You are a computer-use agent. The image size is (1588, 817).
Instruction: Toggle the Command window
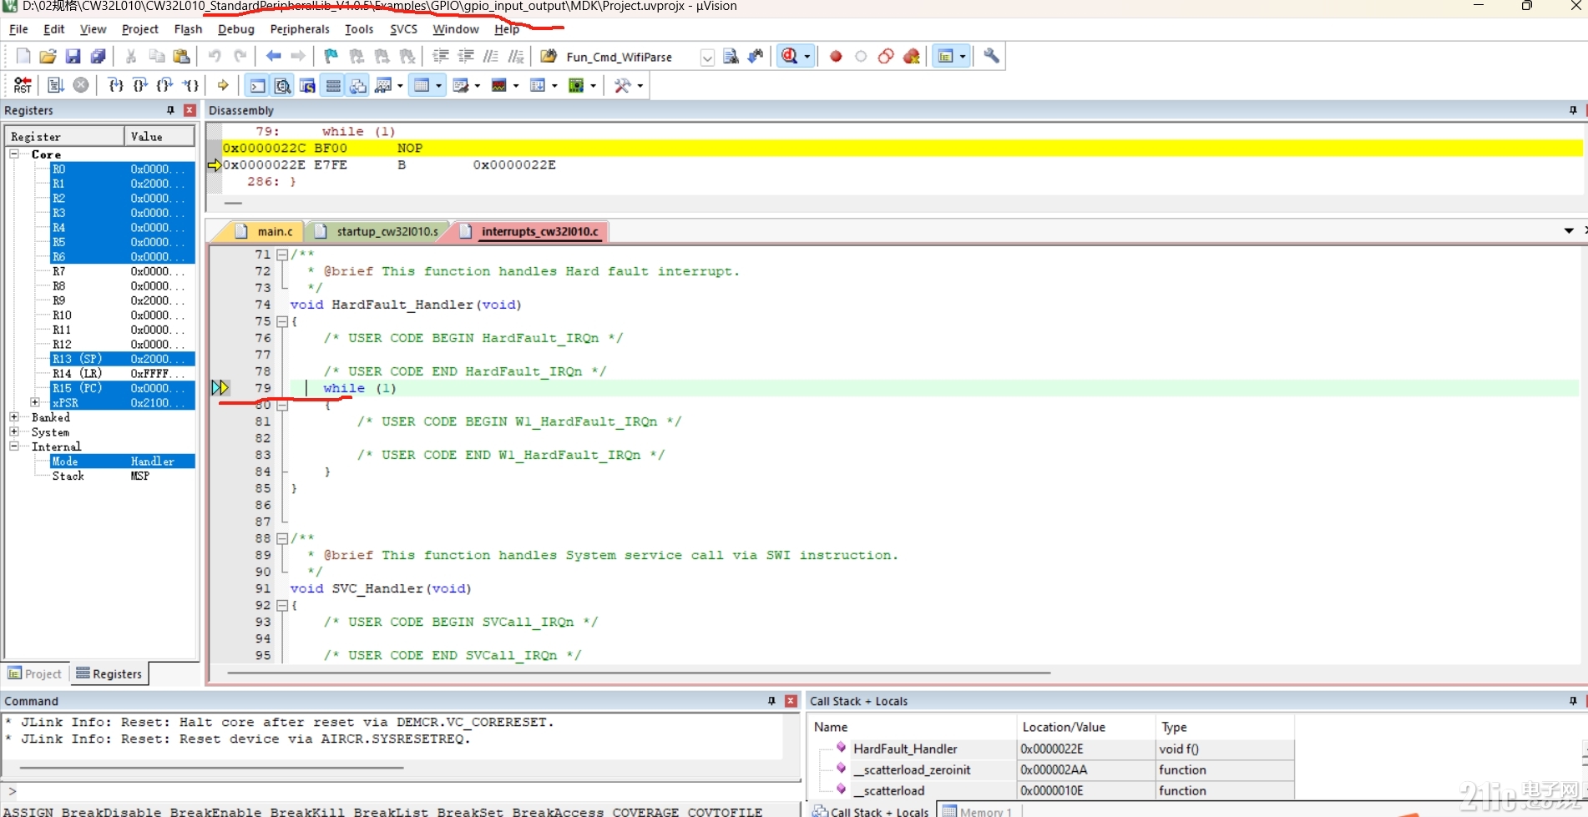[x=258, y=85]
